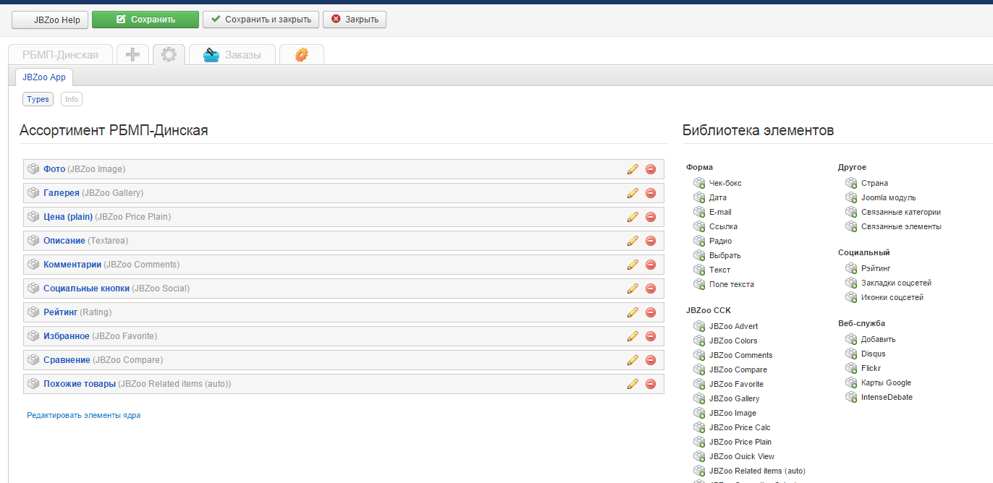Select the JBZoo App tab
The height and width of the screenshot is (483, 993).
(44, 77)
